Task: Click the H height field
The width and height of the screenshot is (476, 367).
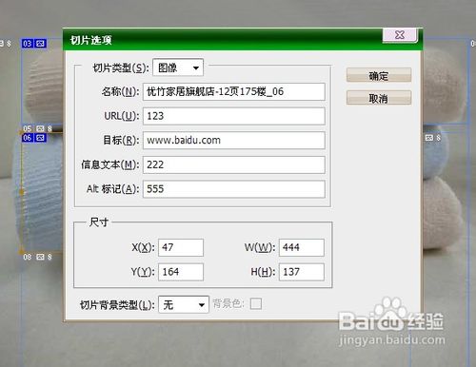Action: 302,272
